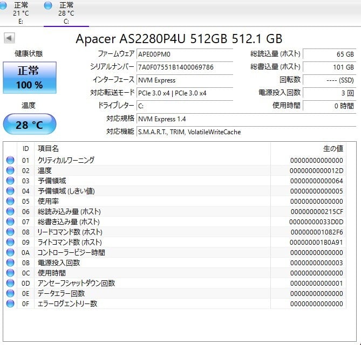
Task: Click the serial number field
Action: click(183, 67)
